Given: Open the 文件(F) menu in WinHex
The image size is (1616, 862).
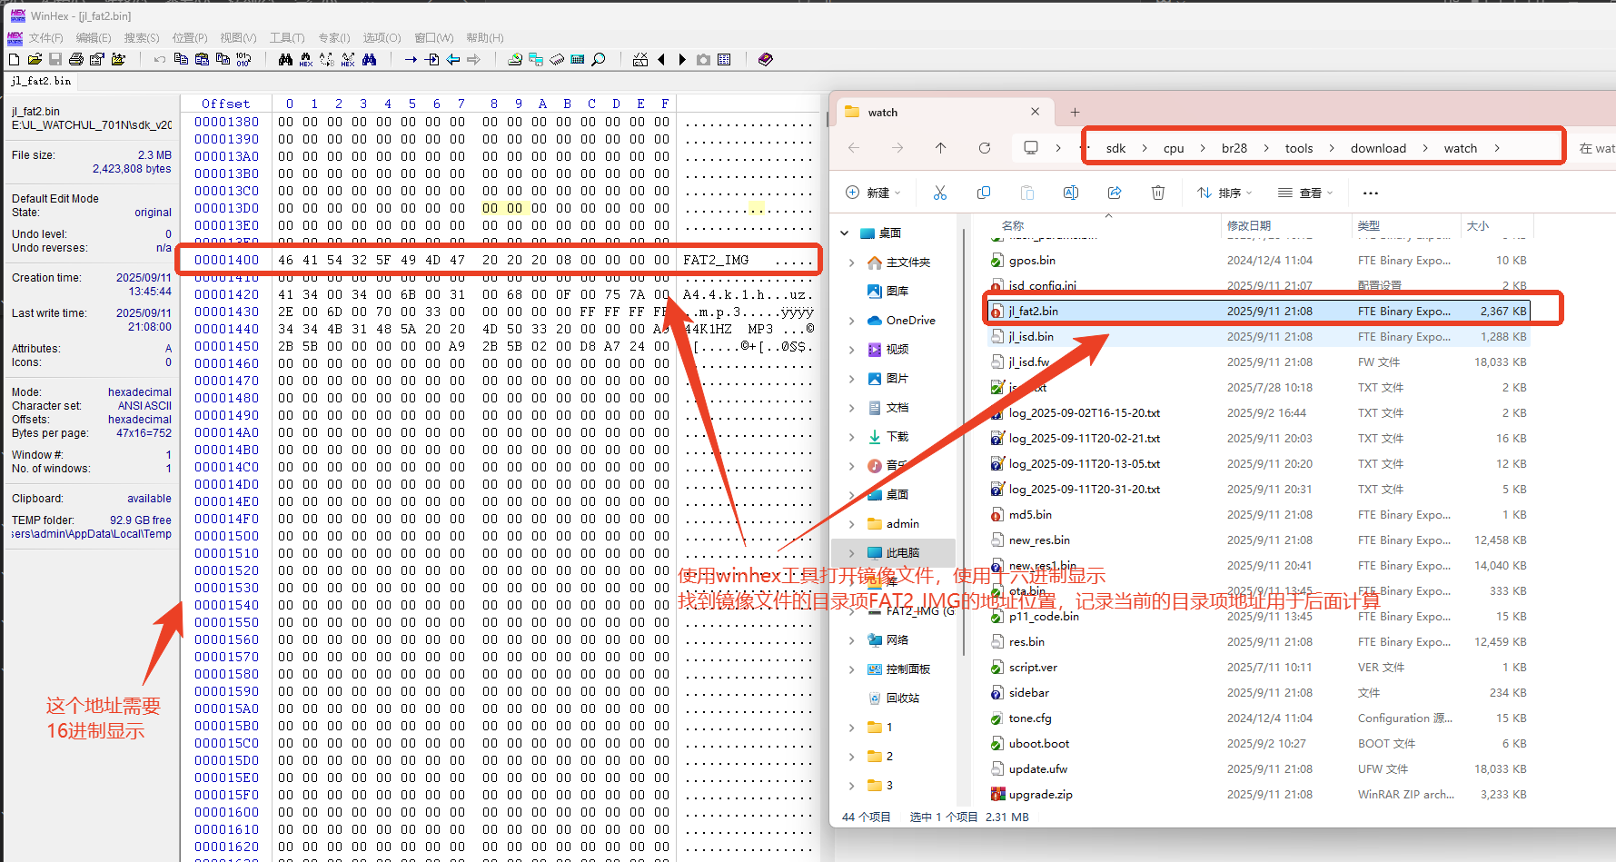Looking at the screenshot, I should pyautogui.click(x=45, y=38).
